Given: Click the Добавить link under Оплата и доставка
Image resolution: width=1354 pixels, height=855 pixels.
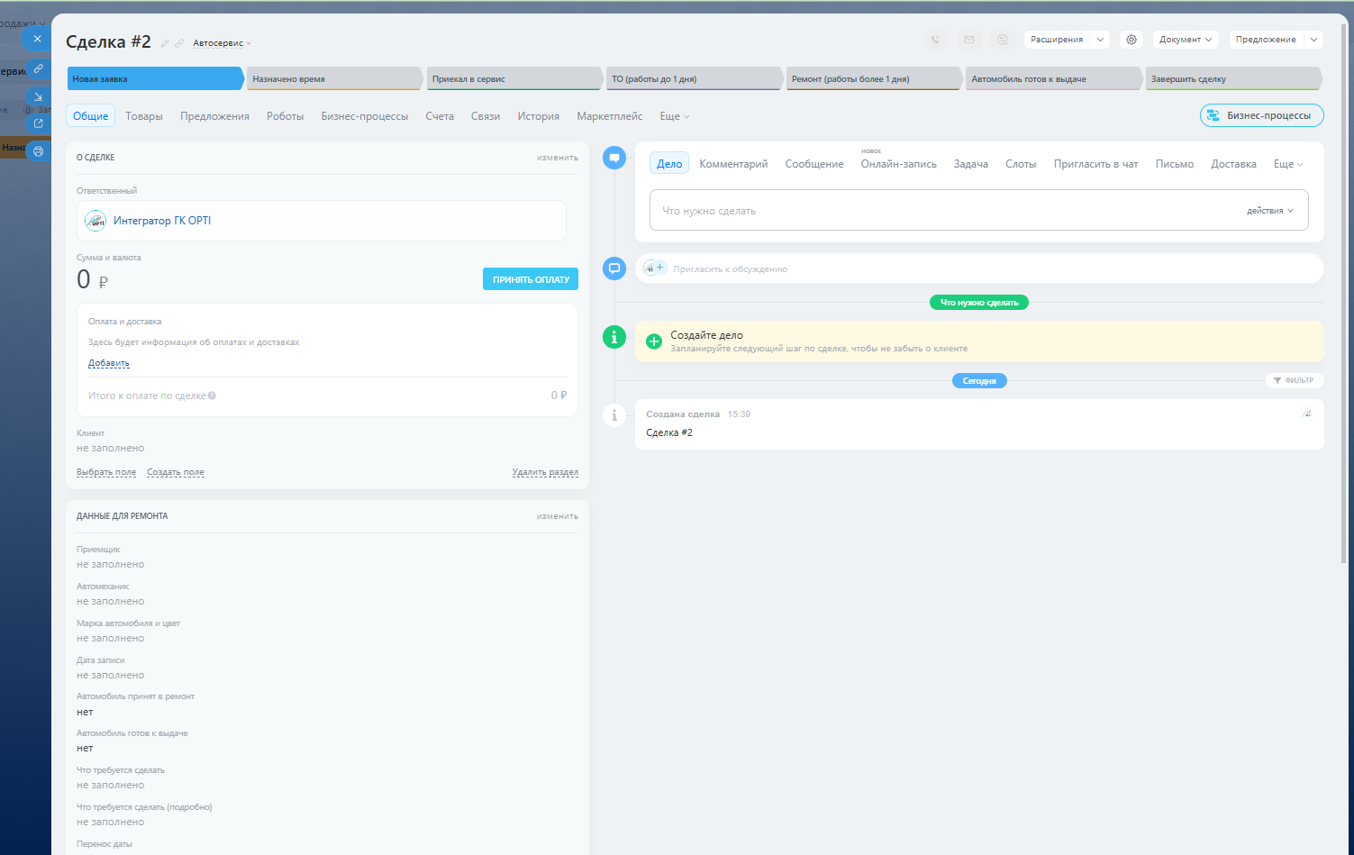Looking at the screenshot, I should click(109, 363).
